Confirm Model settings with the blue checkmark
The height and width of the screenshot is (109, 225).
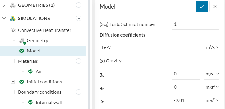tap(202, 6)
